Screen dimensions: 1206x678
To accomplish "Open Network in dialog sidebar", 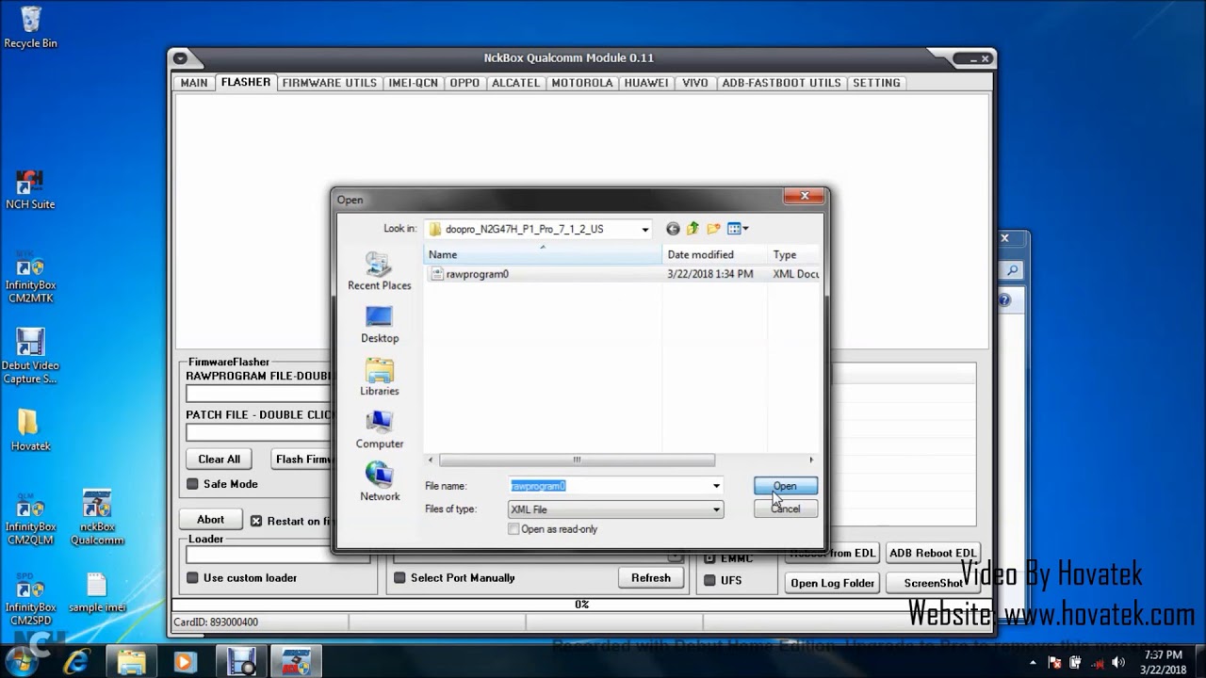I will (380, 482).
